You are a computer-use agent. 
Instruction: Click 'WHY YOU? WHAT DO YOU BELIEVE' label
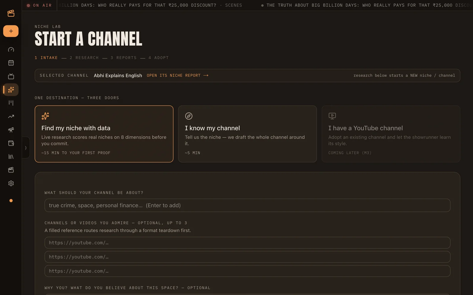[127, 288]
